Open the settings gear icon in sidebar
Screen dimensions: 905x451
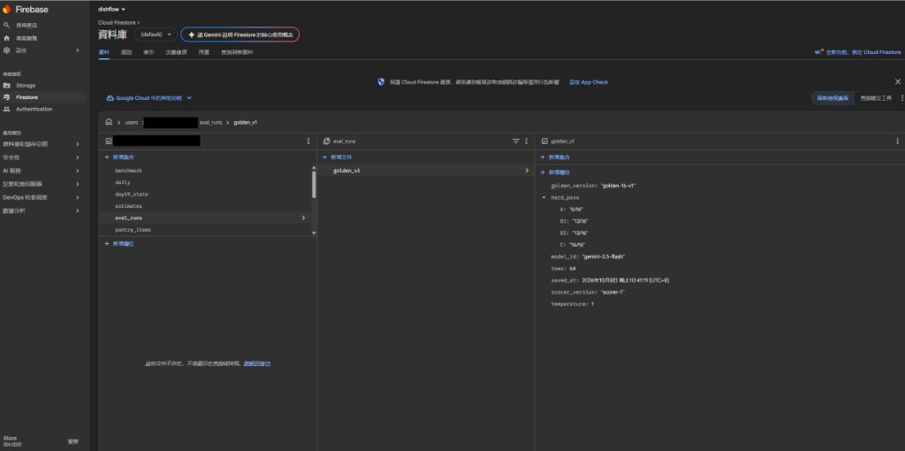pyautogui.click(x=7, y=50)
